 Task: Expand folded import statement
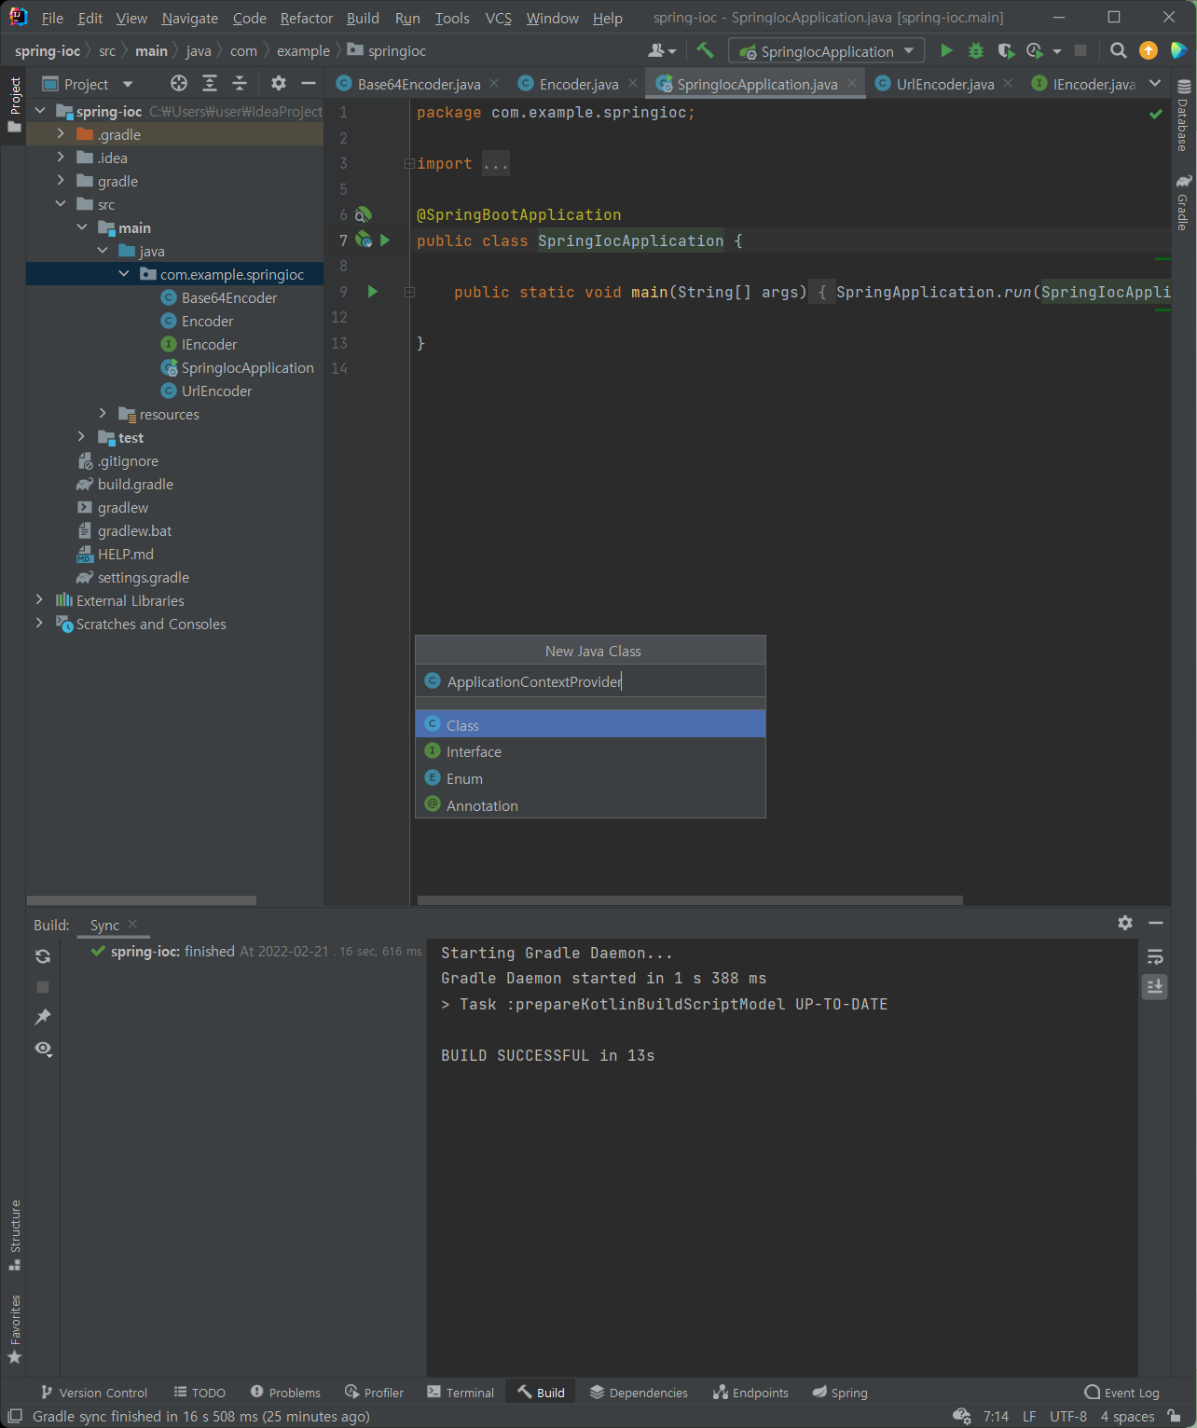(x=409, y=164)
